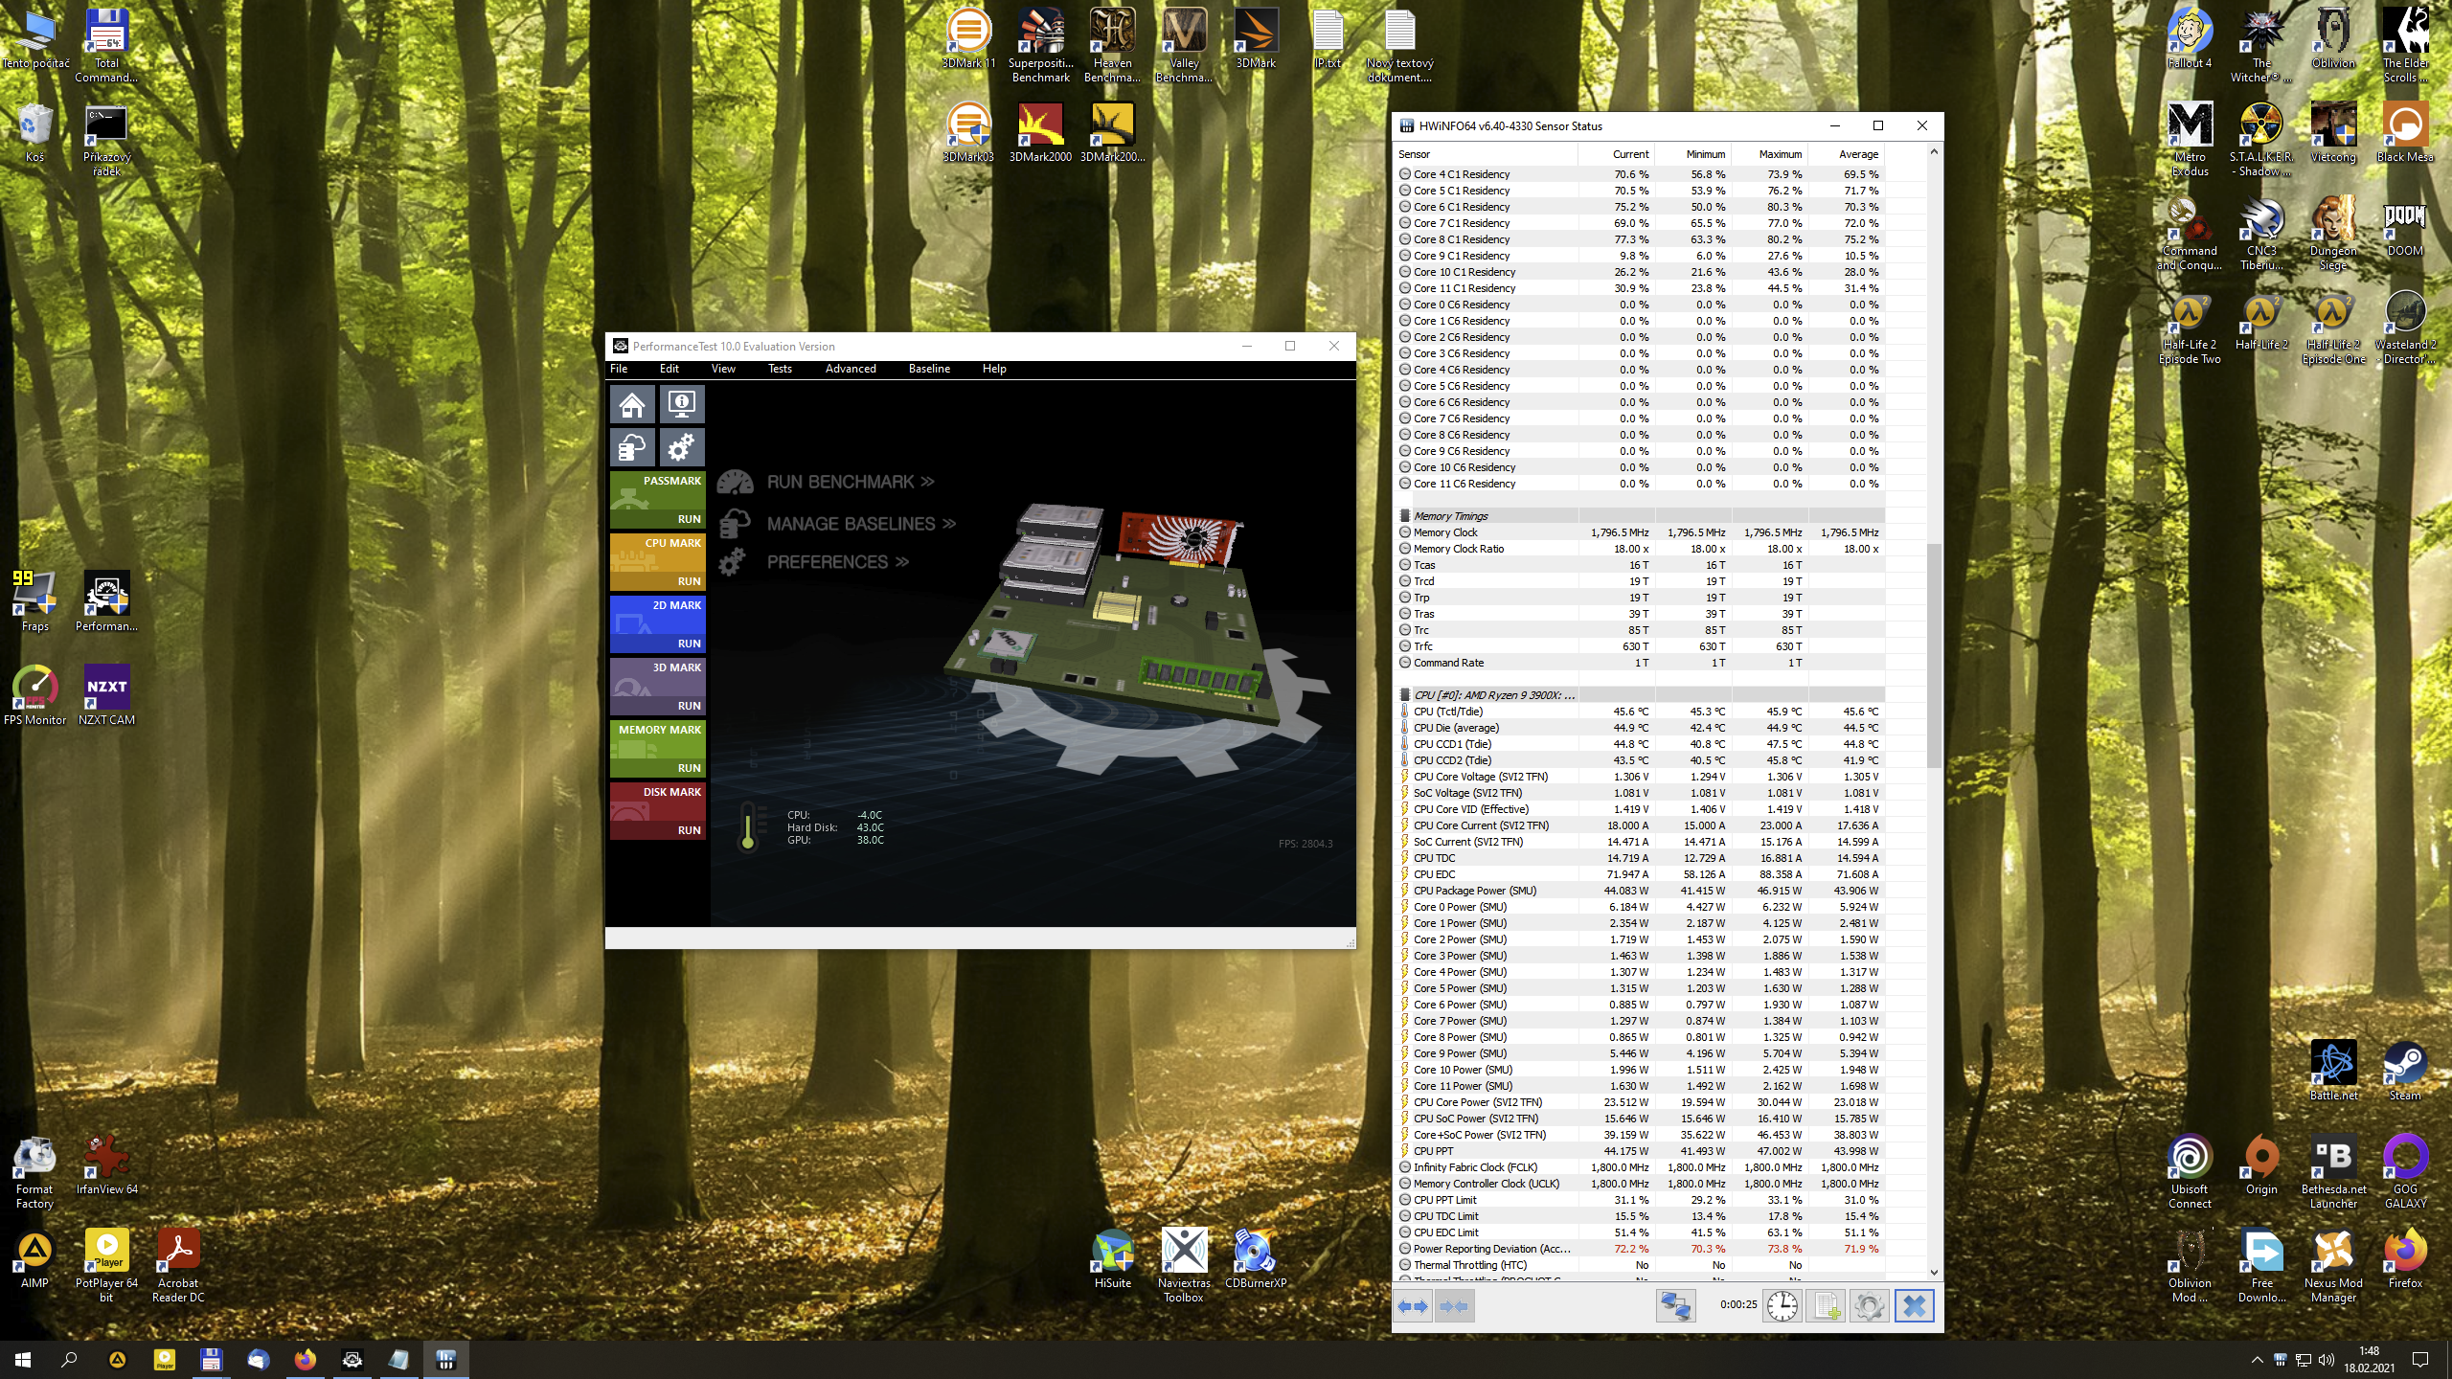This screenshot has height=1379, width=2452.
Task: Show hidden system tray icons chevron
Action: (x=2257, y=1360)
